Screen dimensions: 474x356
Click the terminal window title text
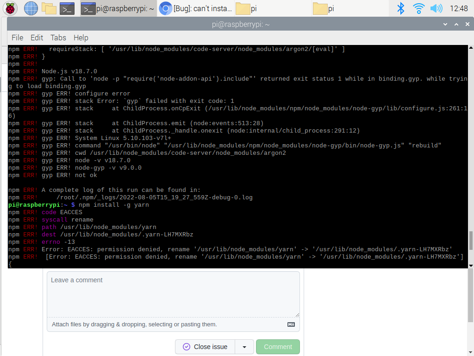click(241, 24)
